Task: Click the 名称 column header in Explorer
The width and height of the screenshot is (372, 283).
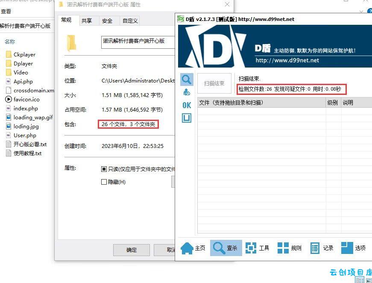Action: [x=10, y=41]
